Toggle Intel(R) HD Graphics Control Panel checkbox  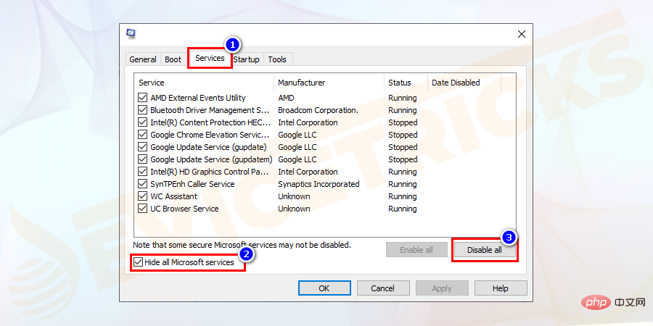pyautogui.click(x=143, y=172)
